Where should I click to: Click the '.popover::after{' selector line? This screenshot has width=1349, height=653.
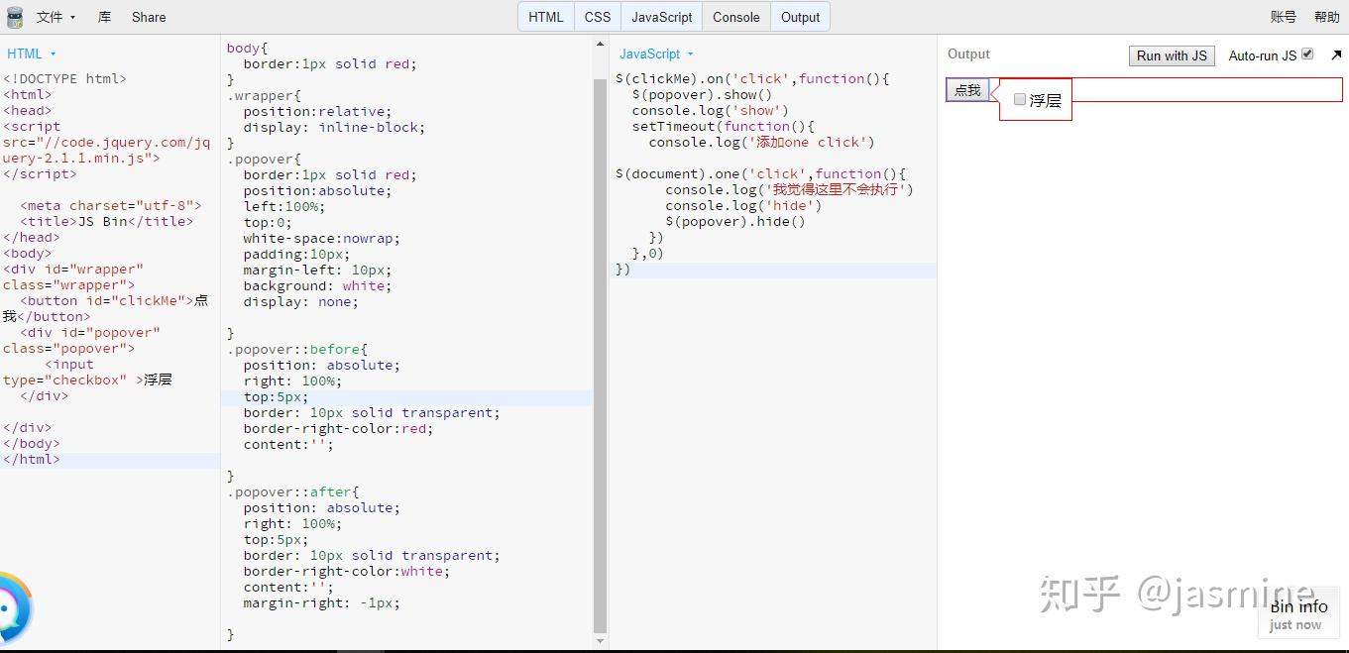point(292,491)
